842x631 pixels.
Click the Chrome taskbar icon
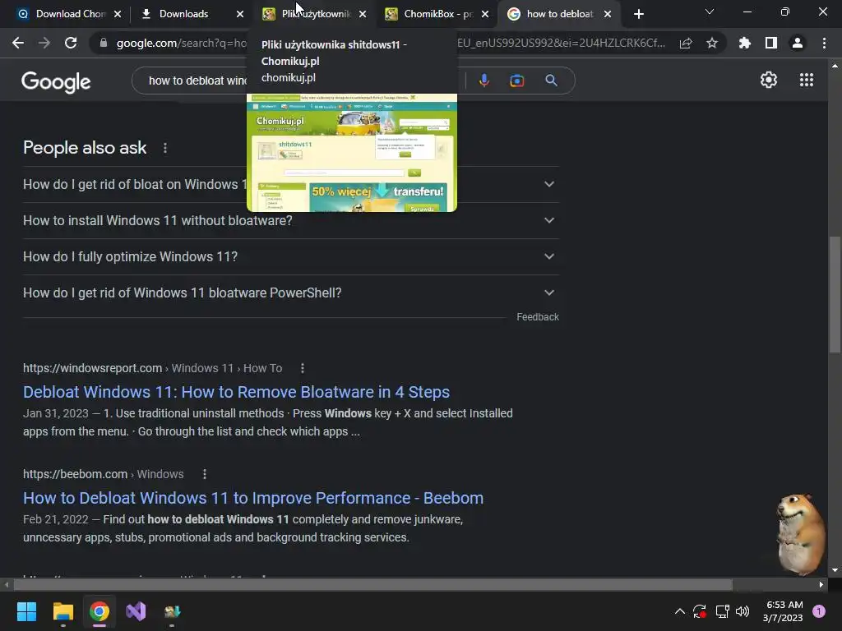[99, 611]
